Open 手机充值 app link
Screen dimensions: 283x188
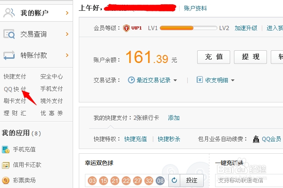[24, 149]
